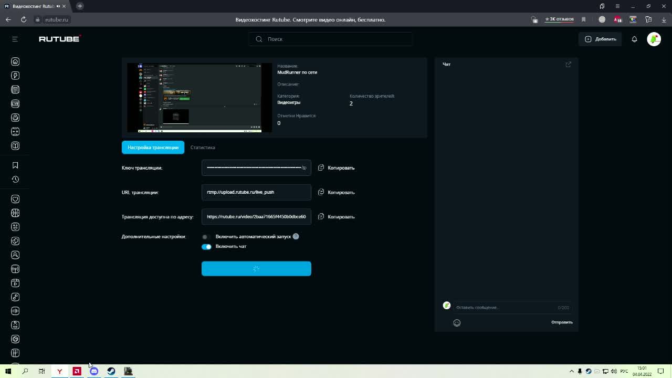Screen dimensions: 672x378
Task: Select the Настройка трансляции tab
Action: (153, 148)
